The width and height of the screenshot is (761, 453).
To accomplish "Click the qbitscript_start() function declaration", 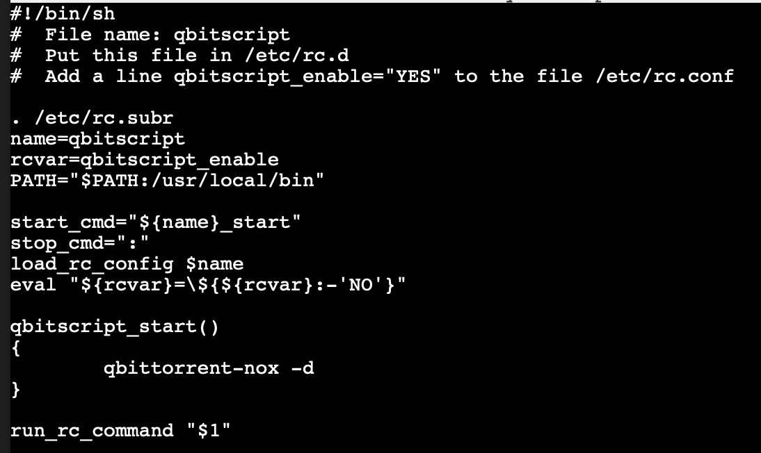I will pyautogui.click(x=115, y=327).
